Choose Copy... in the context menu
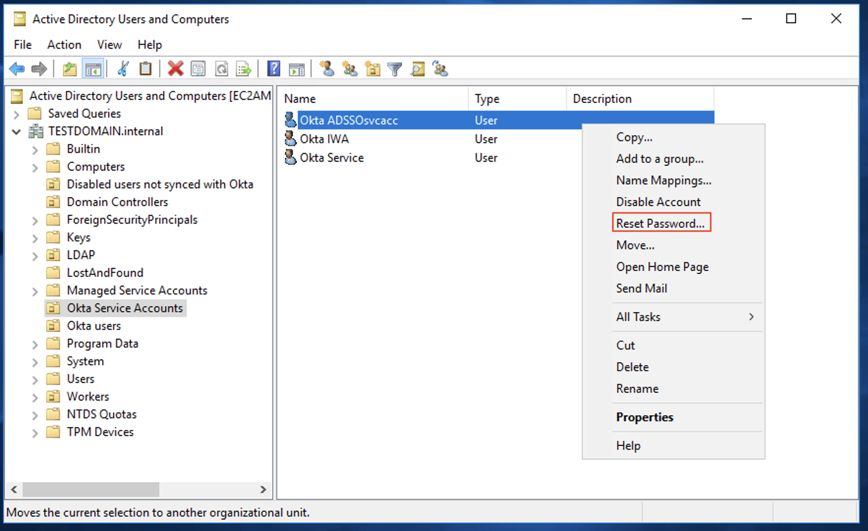The height and width of the screenshot is (531, 868). coord(634,137)
